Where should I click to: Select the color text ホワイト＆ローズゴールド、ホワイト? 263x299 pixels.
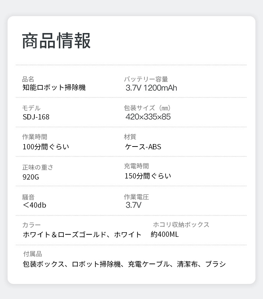pyautogui.click(x=82, y=235)
